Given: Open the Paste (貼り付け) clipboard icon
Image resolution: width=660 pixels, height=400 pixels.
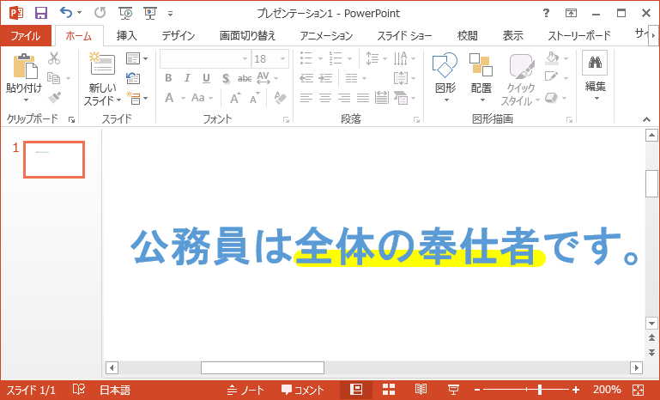Looking at the screenshot, I should (25, 66).
